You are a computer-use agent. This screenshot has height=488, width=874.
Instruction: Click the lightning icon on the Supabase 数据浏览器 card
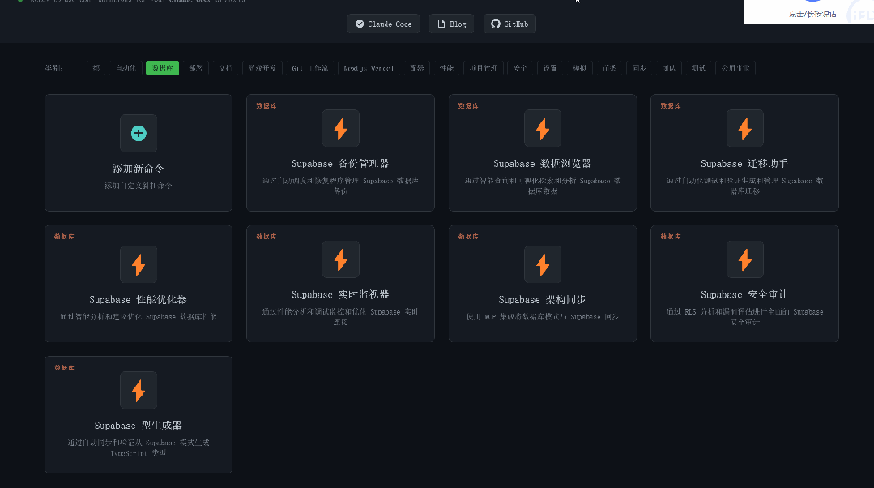(x=543, y=129)
